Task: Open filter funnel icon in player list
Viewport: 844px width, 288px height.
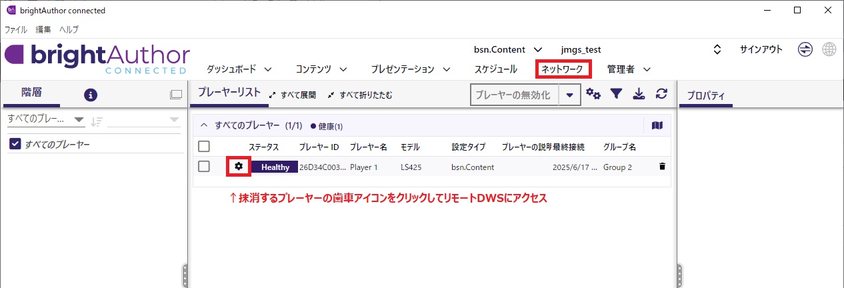Action: click(x=617, y=95)
